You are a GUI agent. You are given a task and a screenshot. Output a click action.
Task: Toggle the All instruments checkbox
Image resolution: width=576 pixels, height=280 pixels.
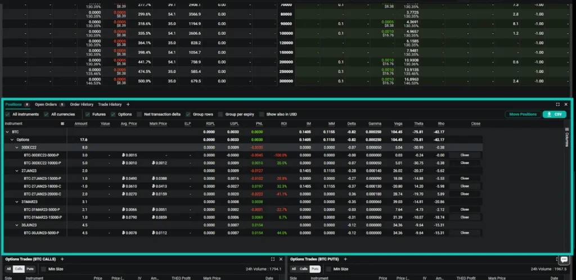[7, 114]
